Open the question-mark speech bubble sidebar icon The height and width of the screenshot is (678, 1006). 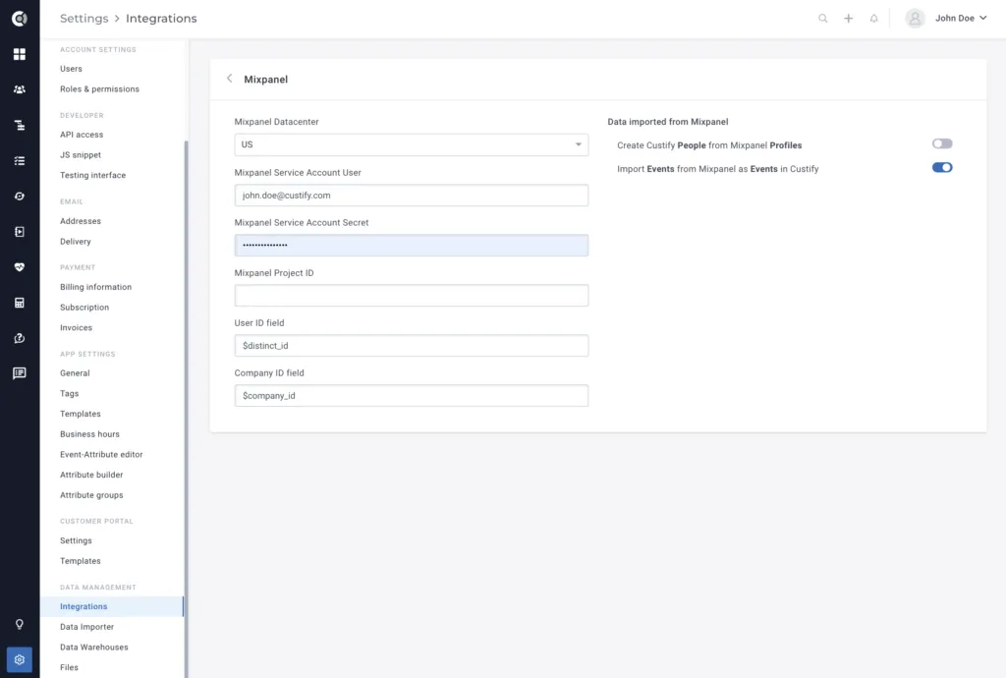(20, 338)
